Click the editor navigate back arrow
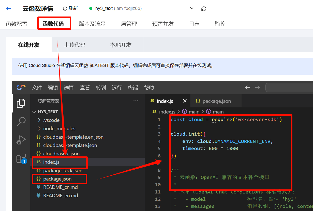 tap(247, 88)
